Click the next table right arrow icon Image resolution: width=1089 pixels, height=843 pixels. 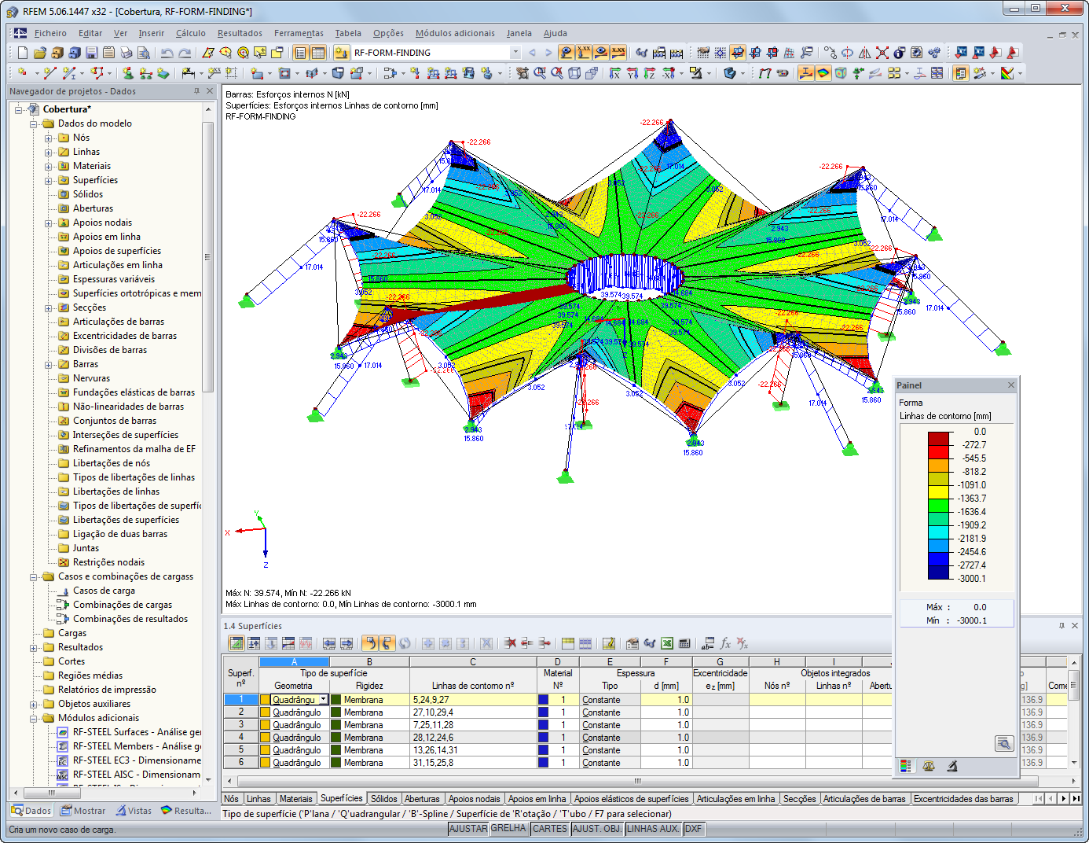coord(346,643)
